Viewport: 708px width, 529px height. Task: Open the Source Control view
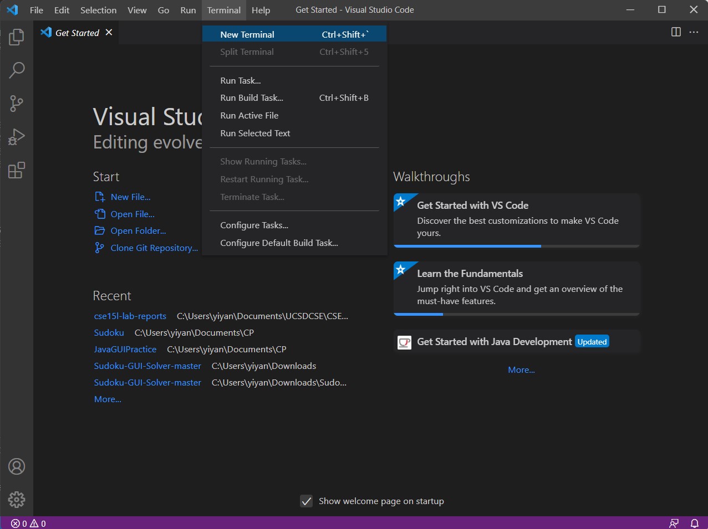(17, 104)
